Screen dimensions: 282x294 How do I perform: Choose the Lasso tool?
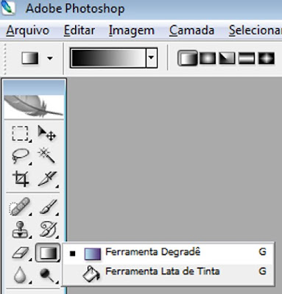(21, 156)
